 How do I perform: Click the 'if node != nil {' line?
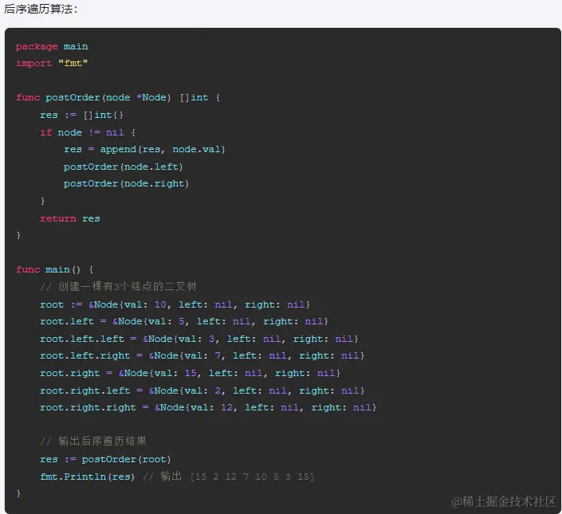88,132
